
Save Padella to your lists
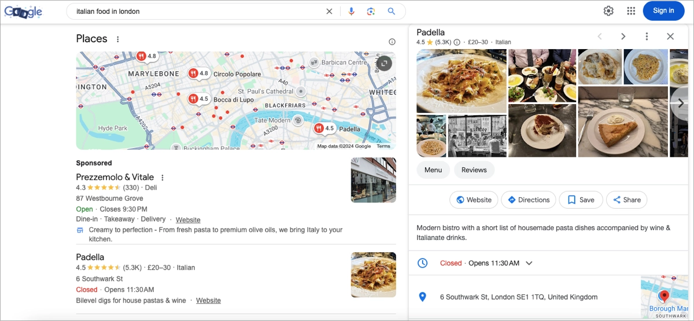pos(580,200)
